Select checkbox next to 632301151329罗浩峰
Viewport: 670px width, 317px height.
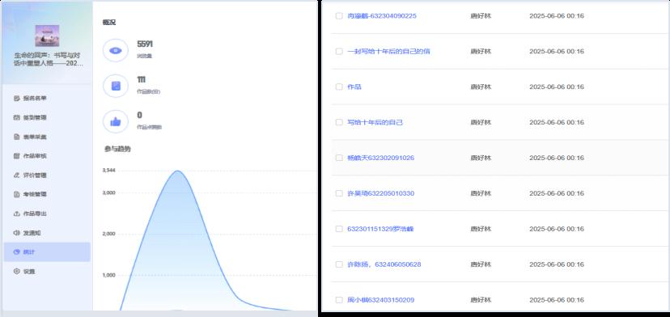[x=339, y=229]
